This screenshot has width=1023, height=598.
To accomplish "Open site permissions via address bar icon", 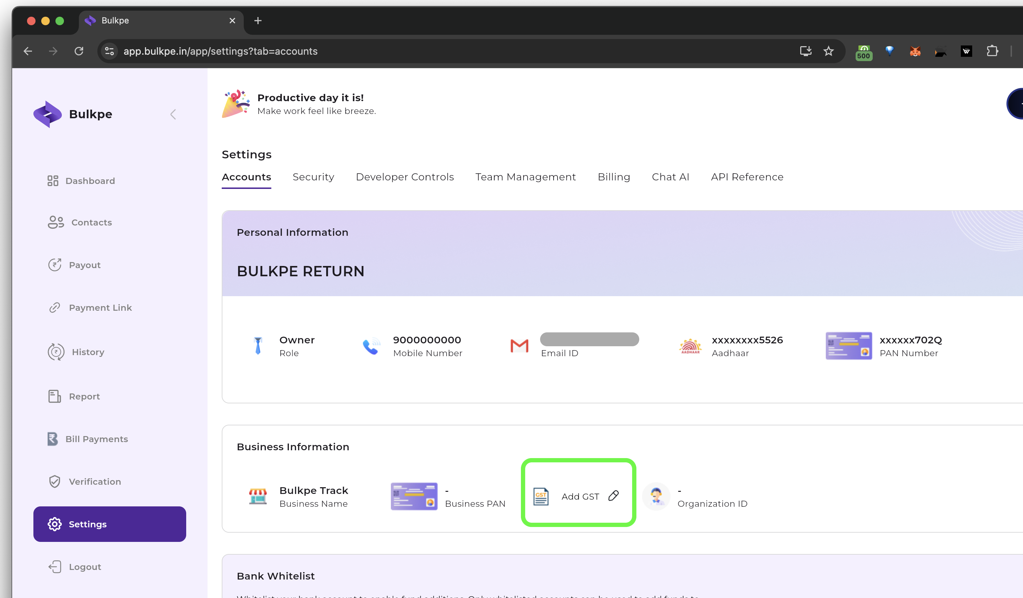I will tap(109, 51).
